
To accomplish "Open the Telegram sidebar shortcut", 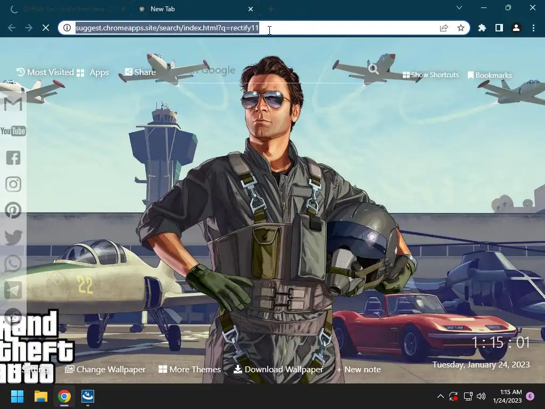I will coord(13,290).
